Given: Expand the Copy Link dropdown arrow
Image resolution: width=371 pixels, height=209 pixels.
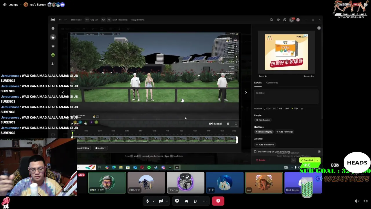Looking at the screenshot, I should (x=318, y=160).
